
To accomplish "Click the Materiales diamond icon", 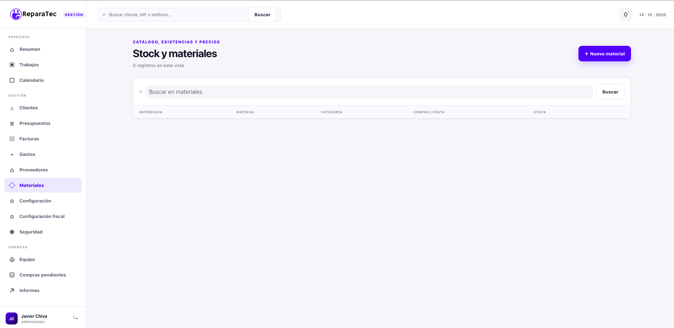I will coord(12,185).
